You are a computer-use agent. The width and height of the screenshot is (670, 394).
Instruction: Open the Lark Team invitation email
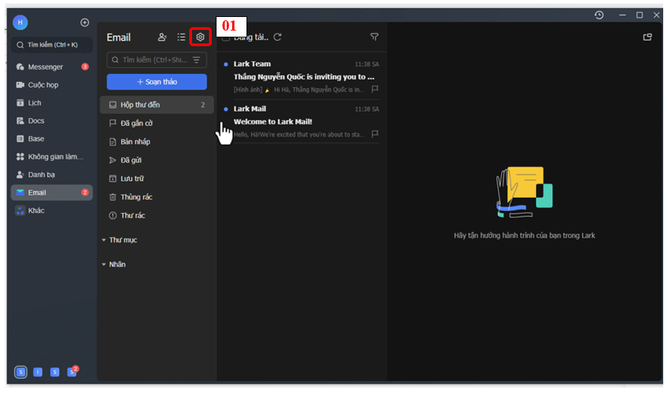302,76
